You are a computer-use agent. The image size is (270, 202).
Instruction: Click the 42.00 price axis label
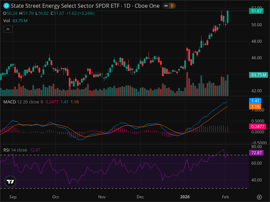256,91
